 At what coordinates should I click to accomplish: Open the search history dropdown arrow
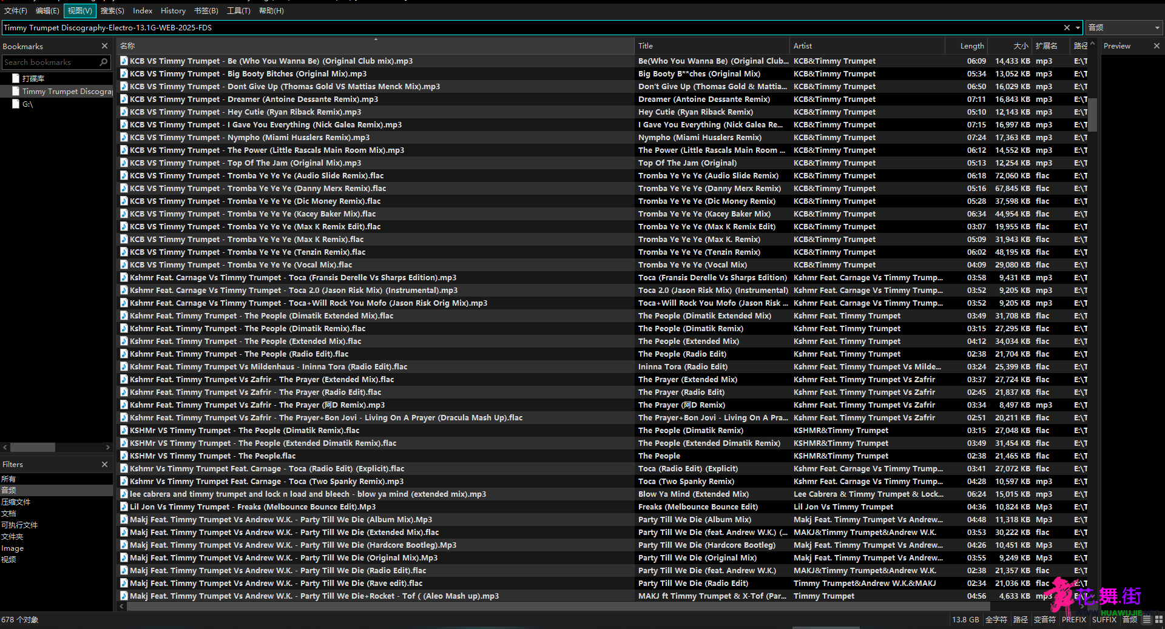click(1078, 27)
